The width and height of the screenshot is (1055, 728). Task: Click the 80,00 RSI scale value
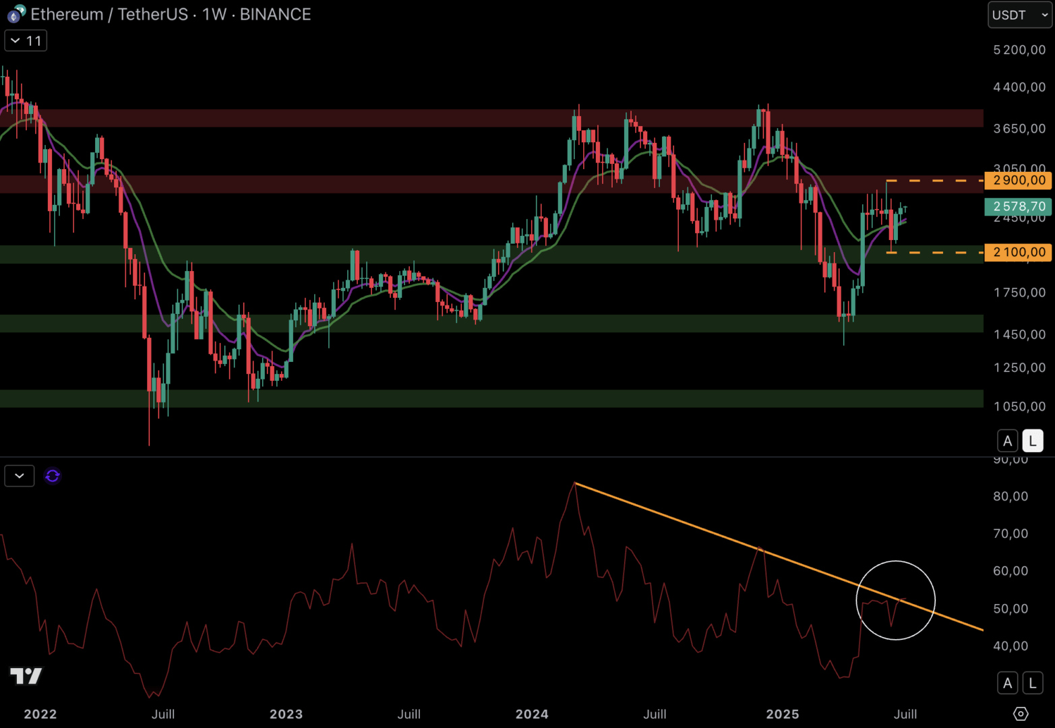1011,496
